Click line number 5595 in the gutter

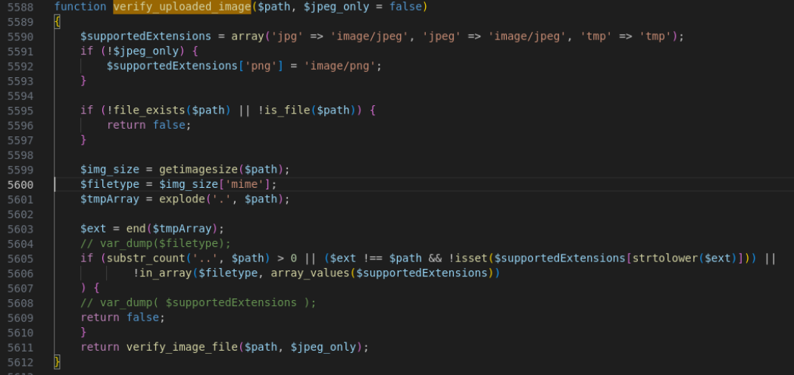[x=20, y=111]
